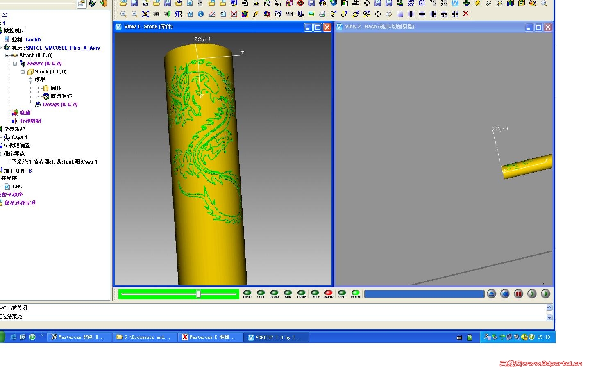This screenshot has height=369, width=590.
Task: Select the 圆柱 model item
Action: [x=56, y=88]
